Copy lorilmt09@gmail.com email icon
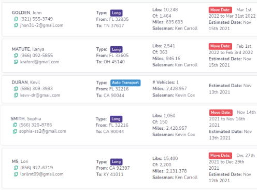Screen dimensions: 257x190 (16, 174)
